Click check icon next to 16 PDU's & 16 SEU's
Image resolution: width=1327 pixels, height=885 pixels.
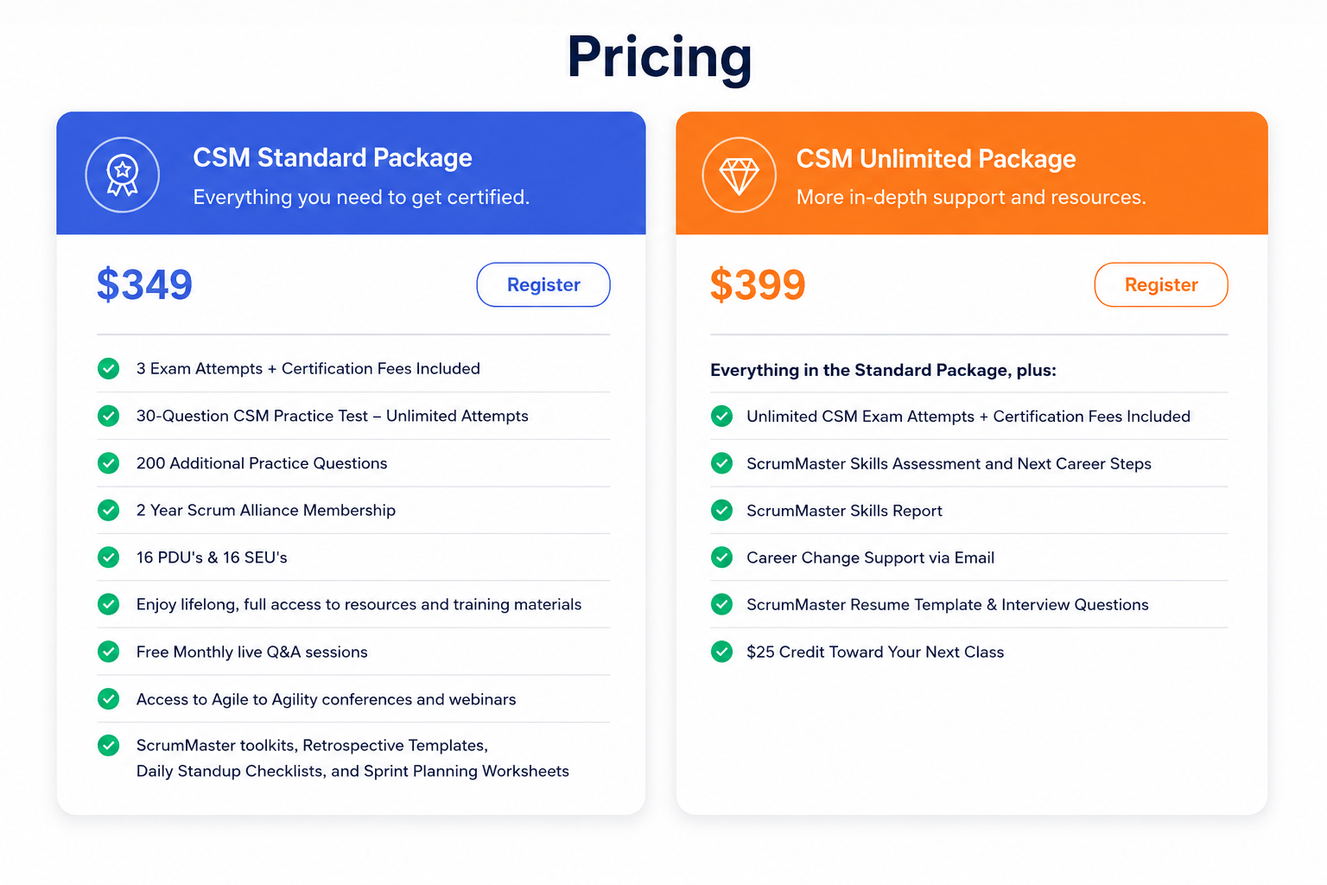point(109,557)
